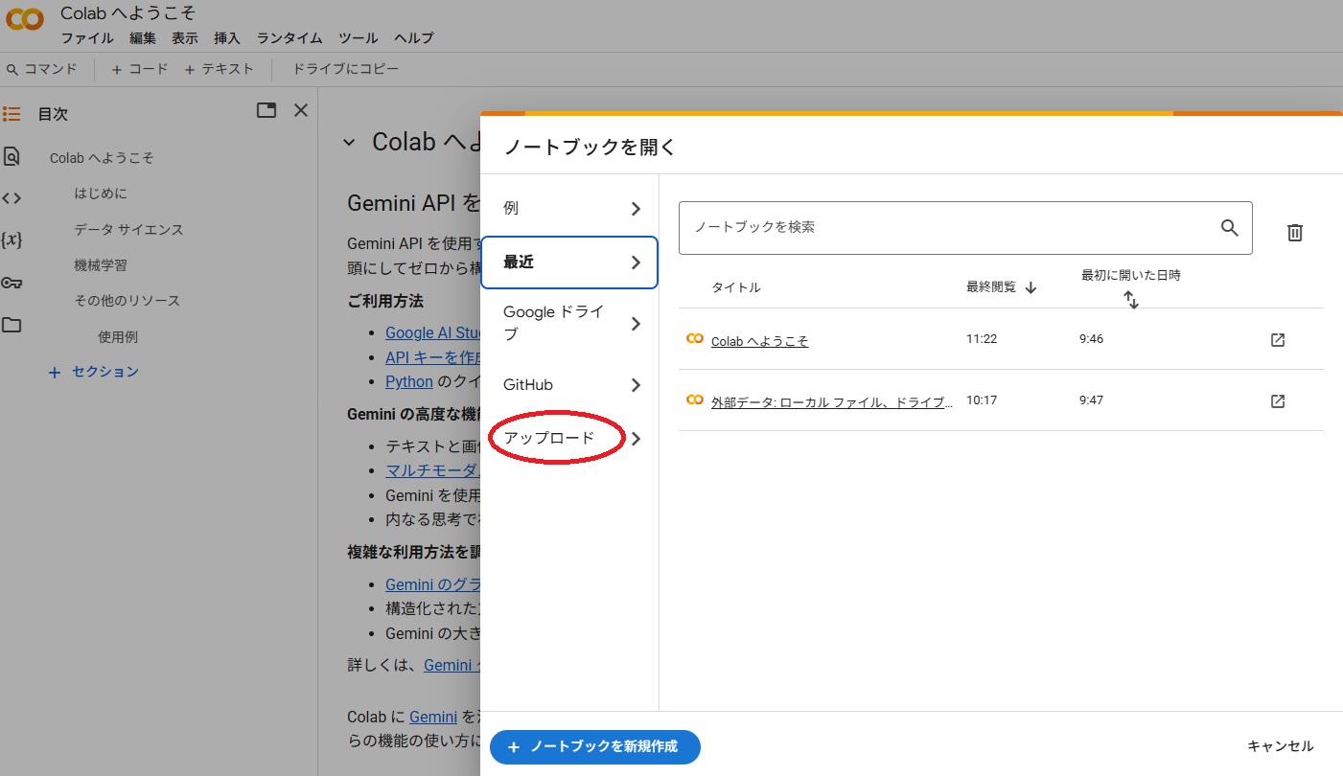The width and height of the screenshot is (1343, 776).
Task: Open the code snippets sidebar icon
Action: point(12,198)
